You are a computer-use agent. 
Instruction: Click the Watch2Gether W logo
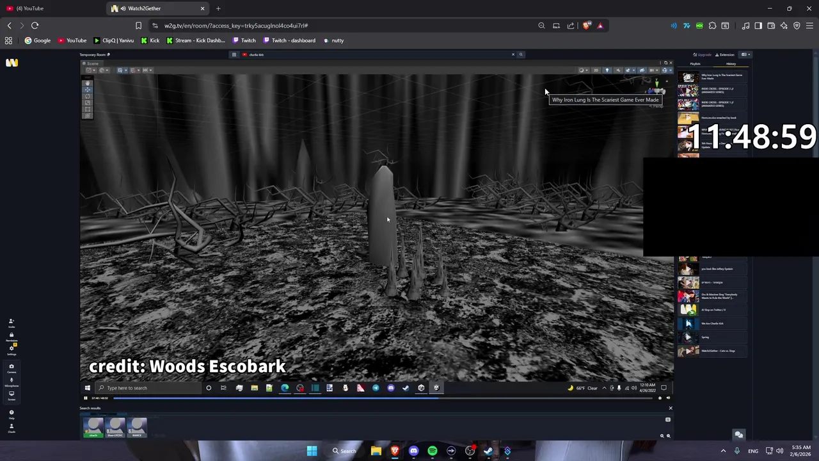(12, 62)
